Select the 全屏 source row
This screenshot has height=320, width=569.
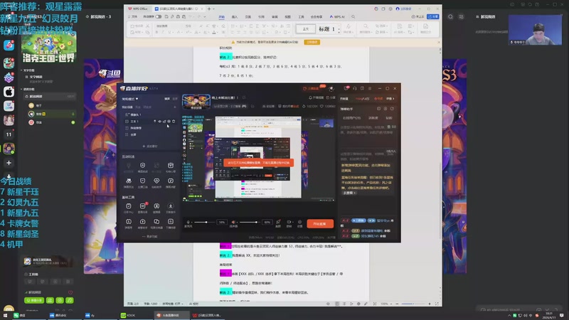coord(149,134)
